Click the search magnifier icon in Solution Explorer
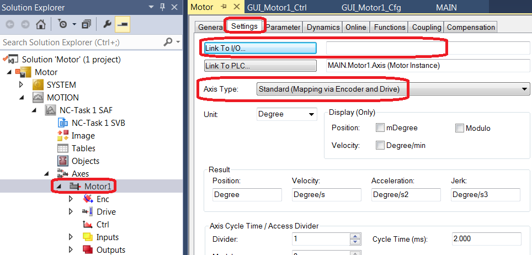Viewport: 532px width, 255px height. (x=168, y=42)
